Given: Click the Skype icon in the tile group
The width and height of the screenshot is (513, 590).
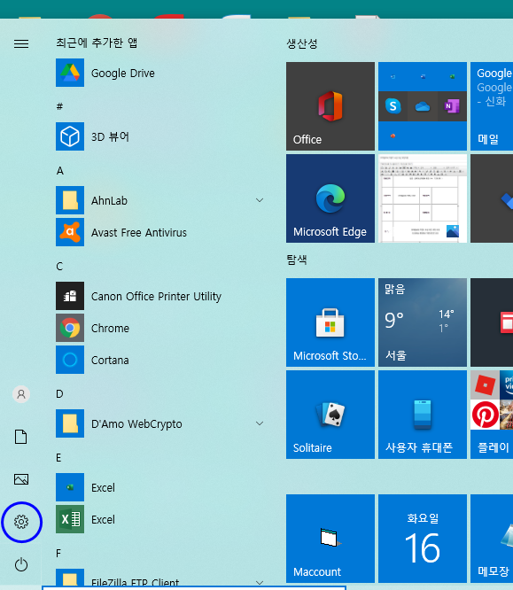Looking at the screenshot, I should pyautogui.click(x=393, y=106).
